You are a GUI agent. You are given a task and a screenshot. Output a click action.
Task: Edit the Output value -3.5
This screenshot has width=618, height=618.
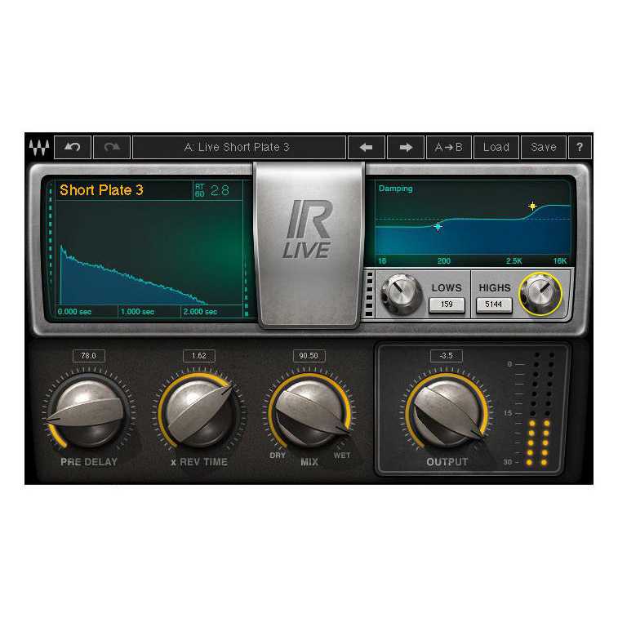(x=447, y=356)
